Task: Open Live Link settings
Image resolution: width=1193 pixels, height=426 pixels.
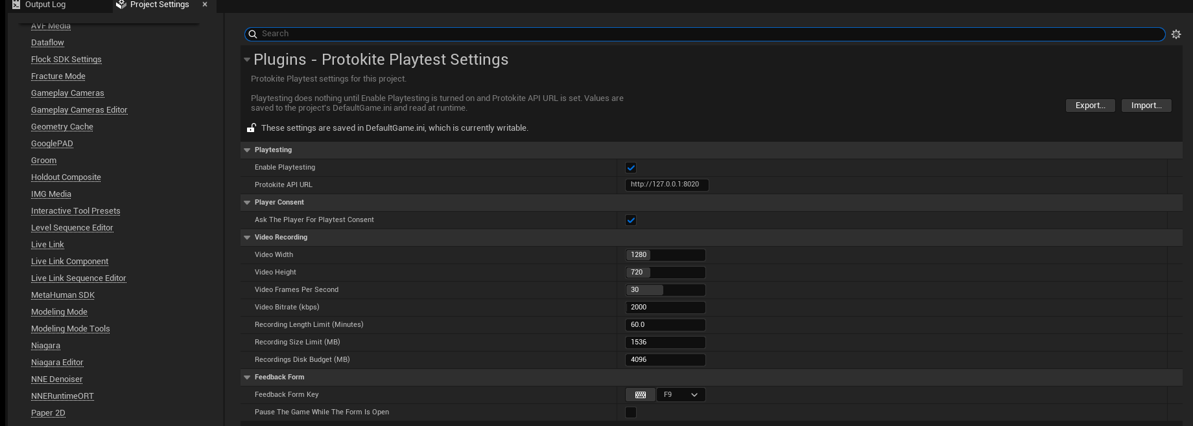Action: coord(47,245)
